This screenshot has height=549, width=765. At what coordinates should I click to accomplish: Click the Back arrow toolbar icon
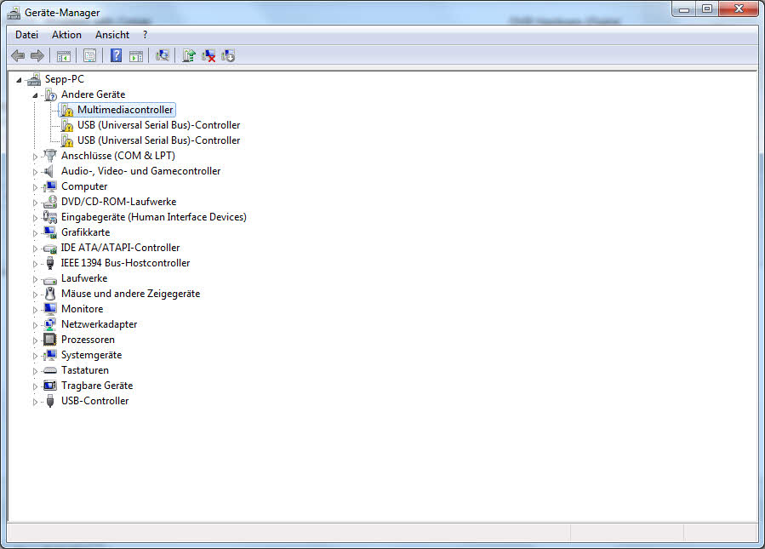click(x=18, y=55)
